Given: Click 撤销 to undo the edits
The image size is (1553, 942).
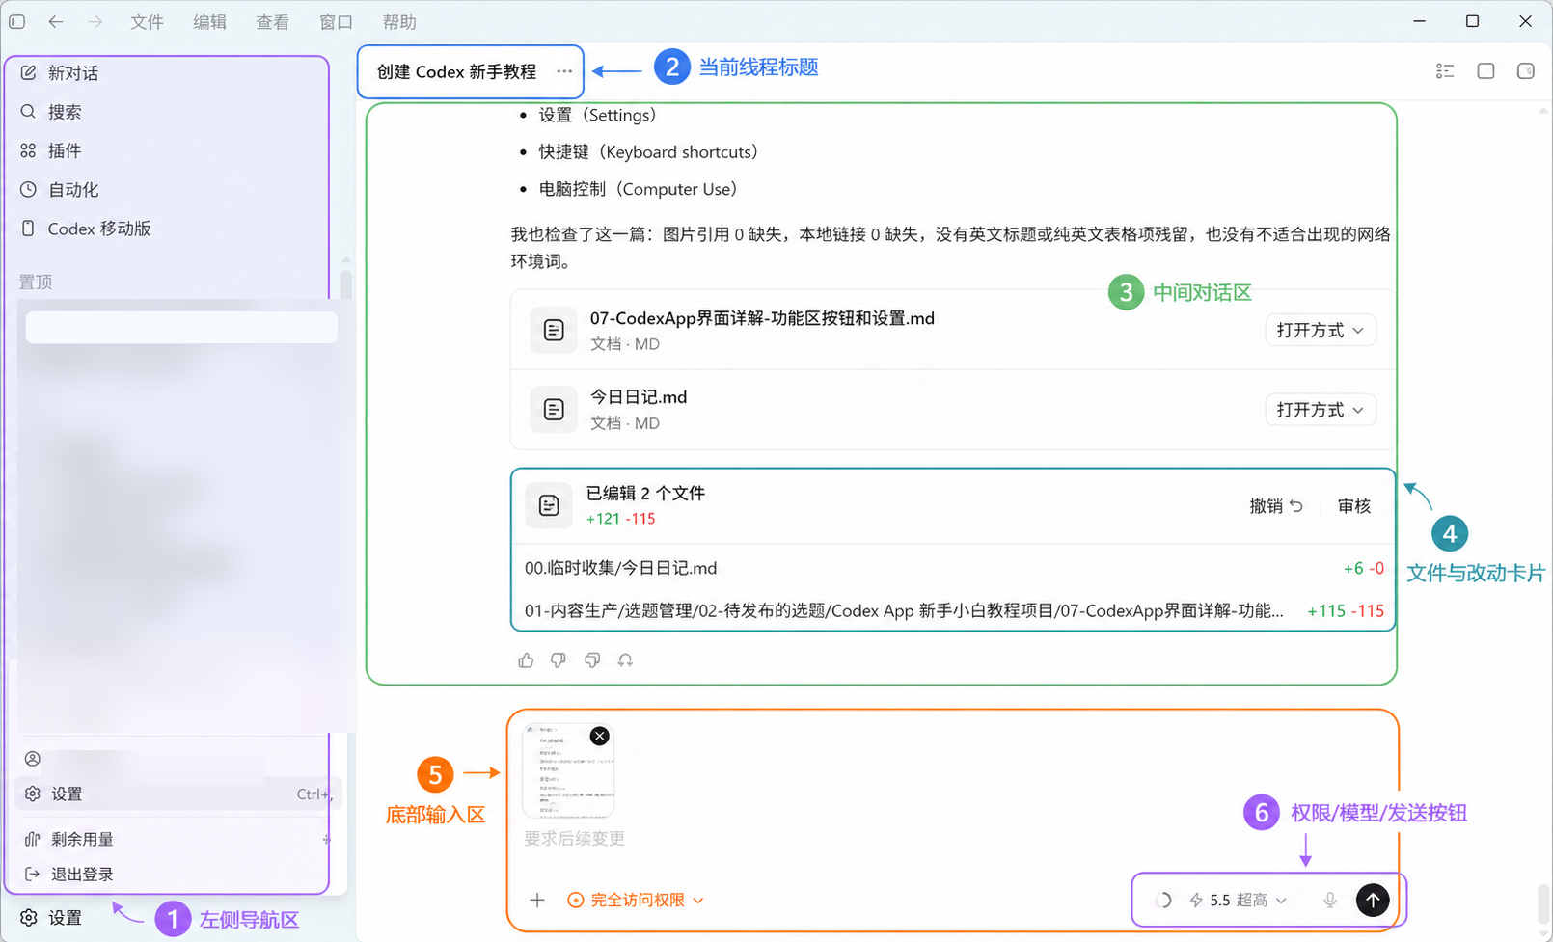Looking at the screenshot, I should coord(1276,506).
